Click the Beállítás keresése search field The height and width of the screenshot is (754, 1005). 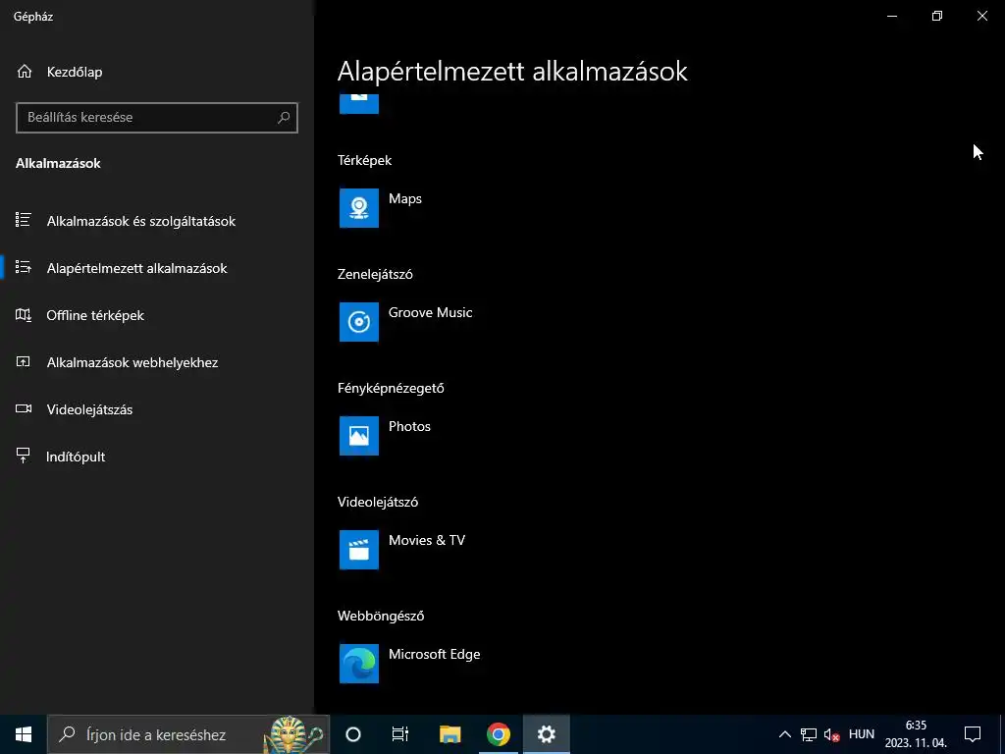click(156, 118)
